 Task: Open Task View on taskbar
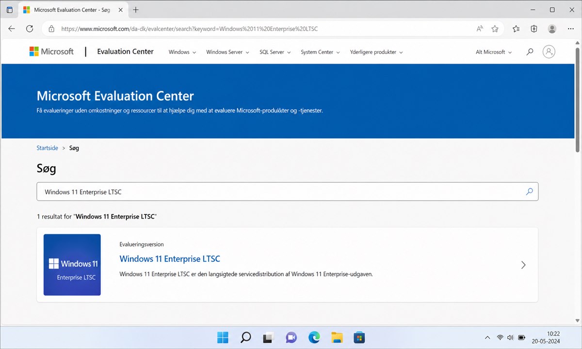[268, 337]
